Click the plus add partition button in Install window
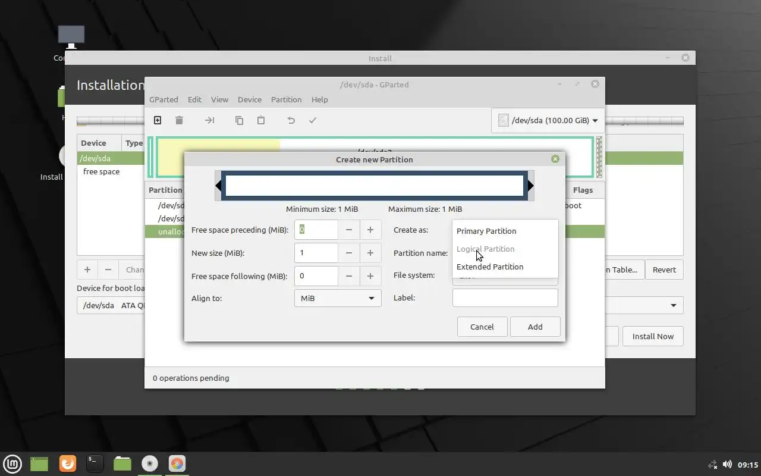This screenshot has width=761, height=476. [87, 270]
